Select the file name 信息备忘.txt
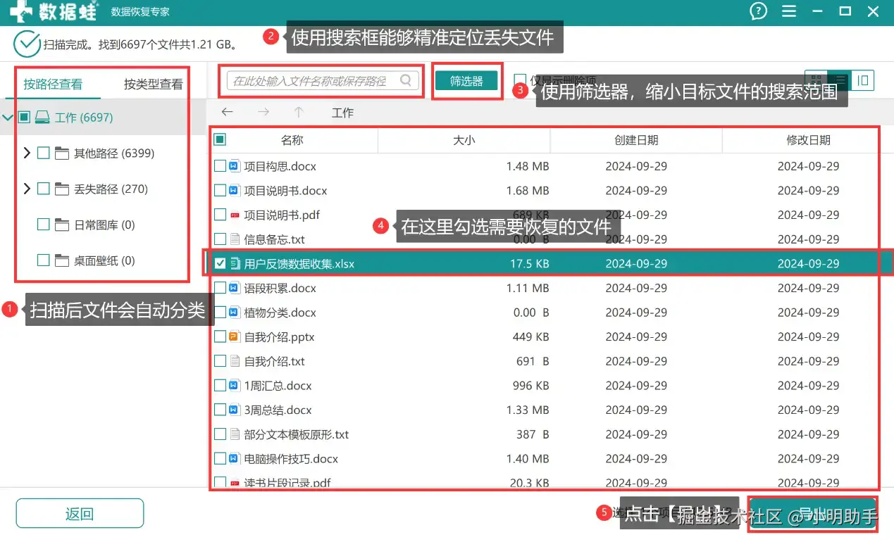The image size is (894, 542). click(274, 239)
